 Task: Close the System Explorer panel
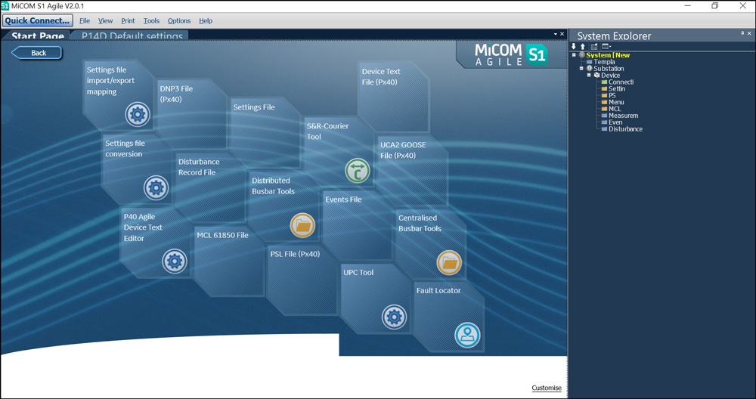[749, 33]
